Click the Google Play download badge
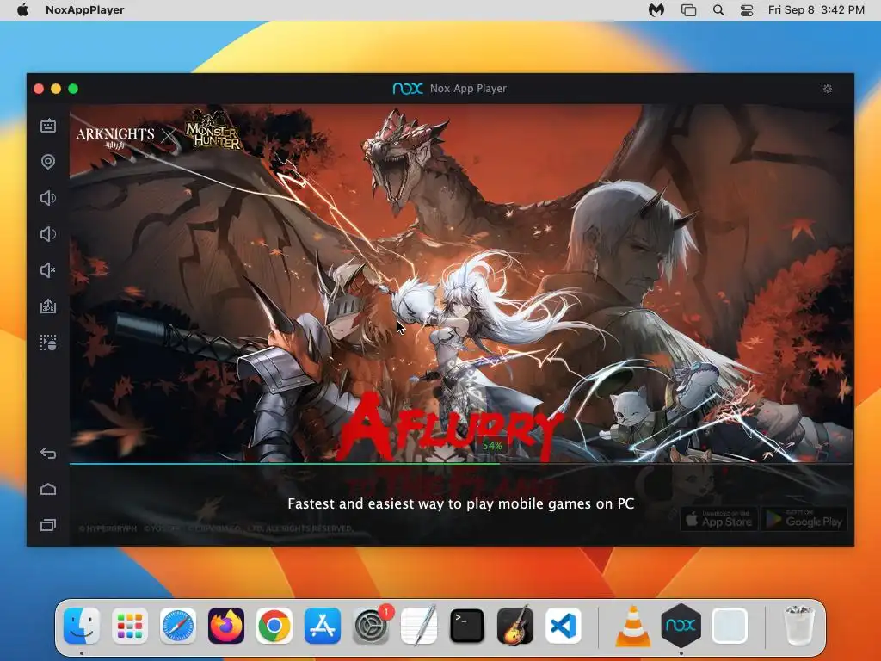Viewport: 881px width, 661px height. [804, 519]
